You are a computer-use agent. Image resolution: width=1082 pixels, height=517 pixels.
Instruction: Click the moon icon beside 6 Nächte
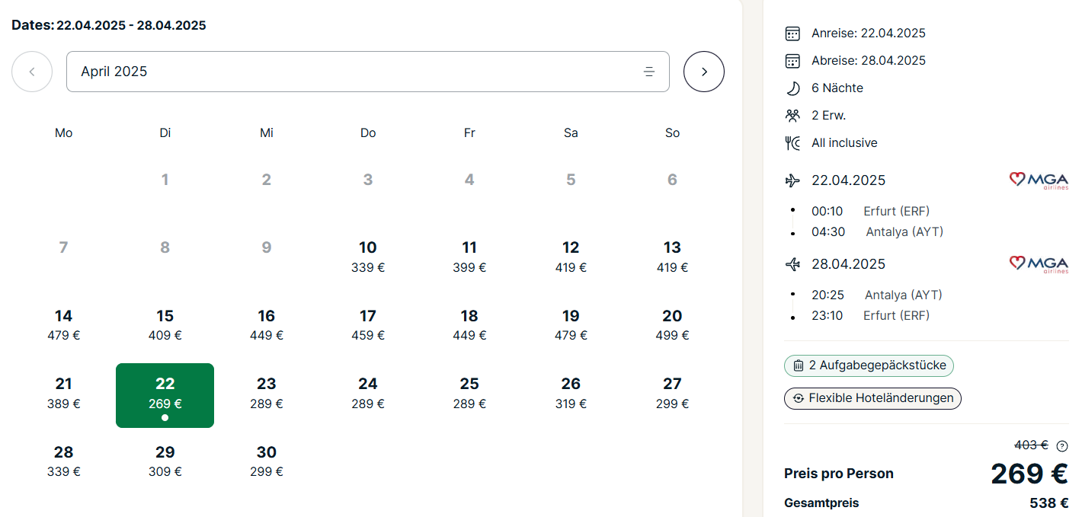pyautogui.click(x=792, y=88)
